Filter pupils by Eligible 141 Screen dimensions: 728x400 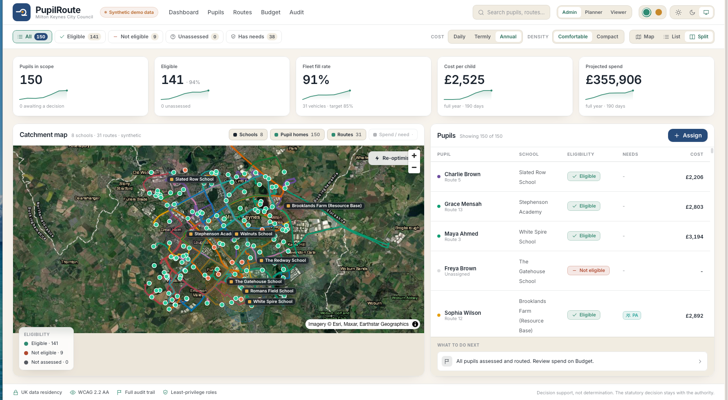tap(80, 37)
